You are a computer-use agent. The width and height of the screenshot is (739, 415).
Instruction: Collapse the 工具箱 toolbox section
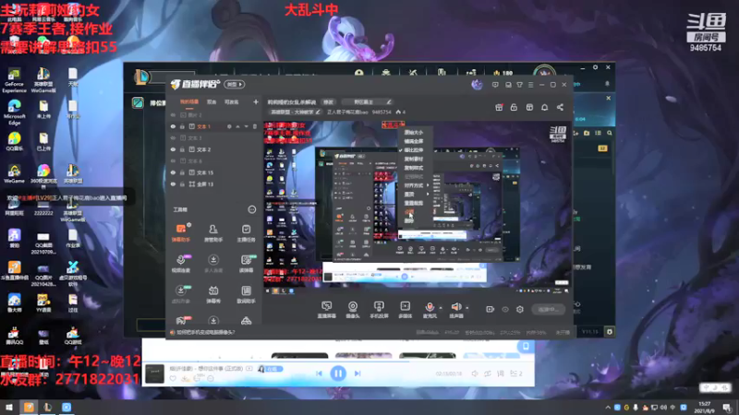251,209
